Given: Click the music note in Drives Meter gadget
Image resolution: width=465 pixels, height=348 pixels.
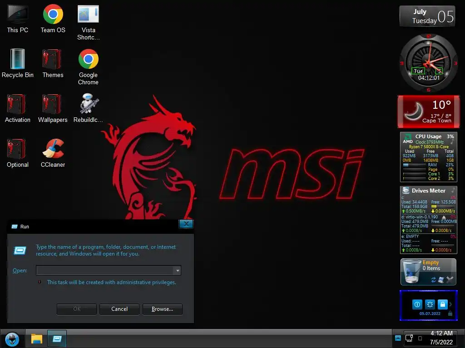Looking at the screenshot, I should tap(453, 190).
